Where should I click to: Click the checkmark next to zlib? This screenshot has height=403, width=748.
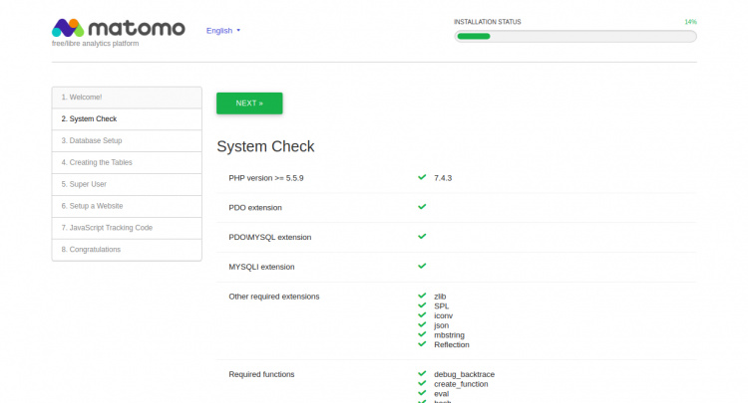click(422, 296)
